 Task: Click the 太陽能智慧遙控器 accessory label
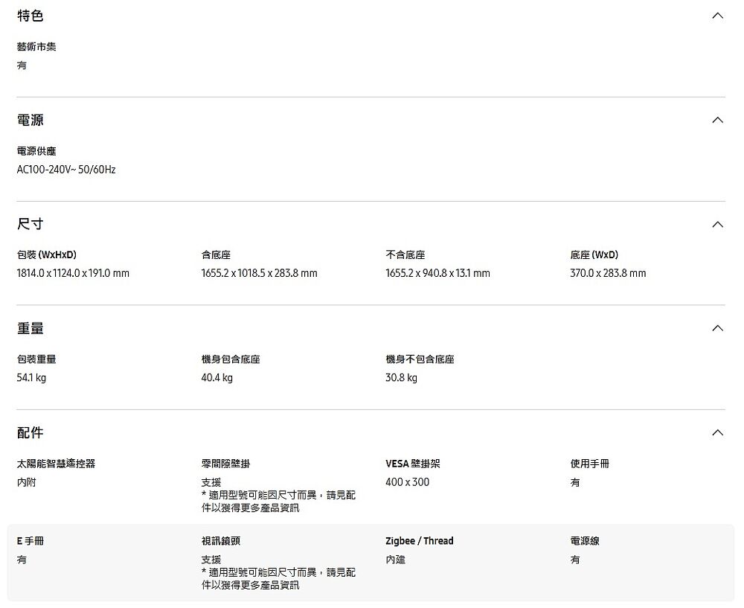tap(56, 464)
